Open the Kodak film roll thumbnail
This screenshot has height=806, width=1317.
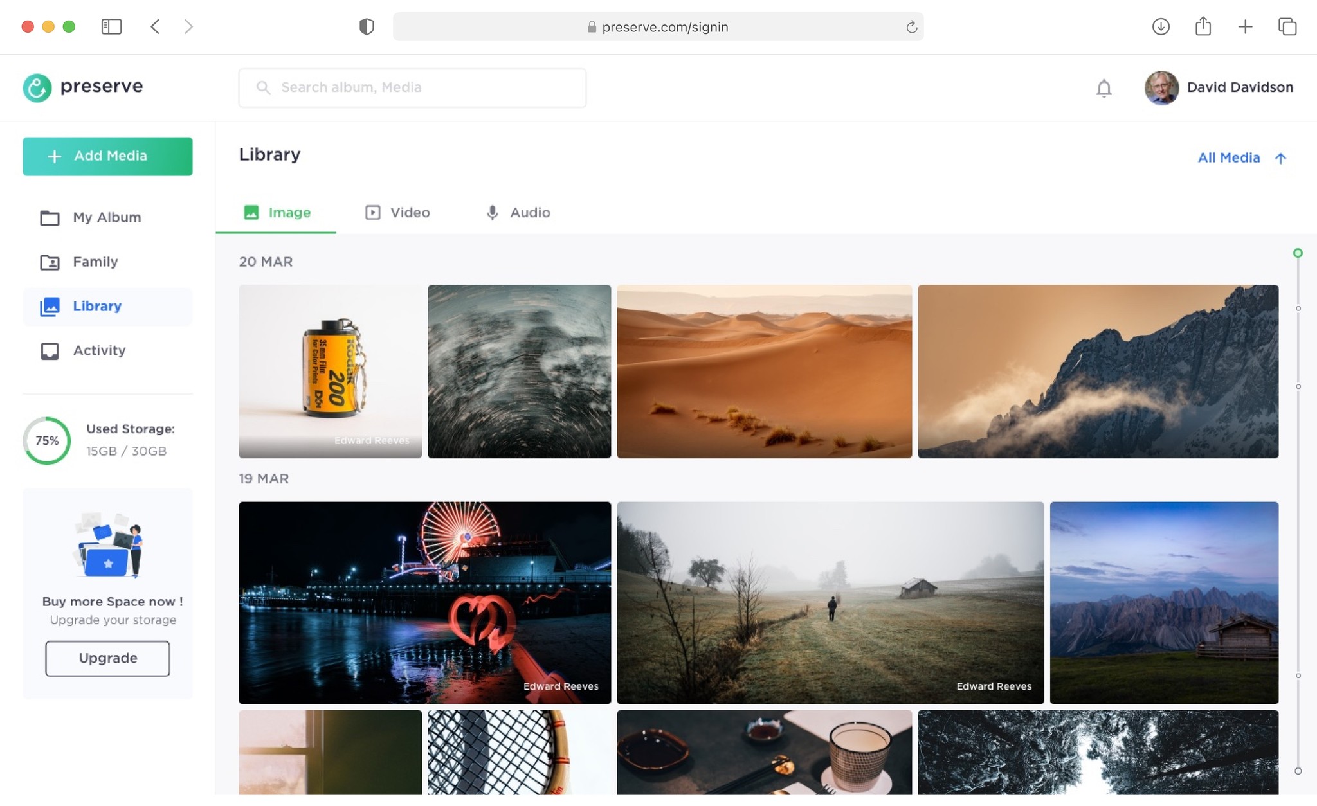coord(330,371)
